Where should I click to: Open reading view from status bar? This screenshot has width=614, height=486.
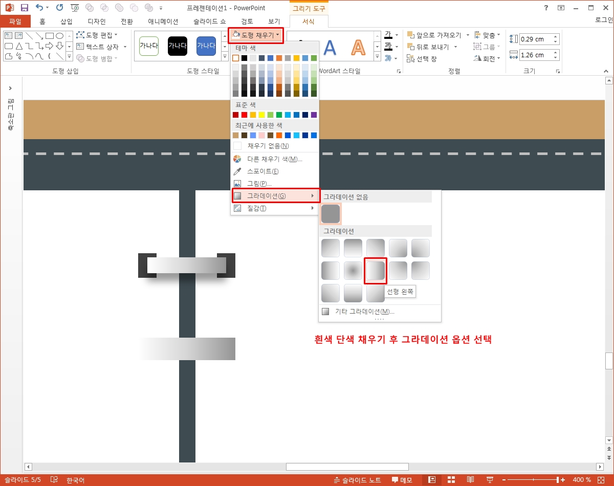click(471, 480)
